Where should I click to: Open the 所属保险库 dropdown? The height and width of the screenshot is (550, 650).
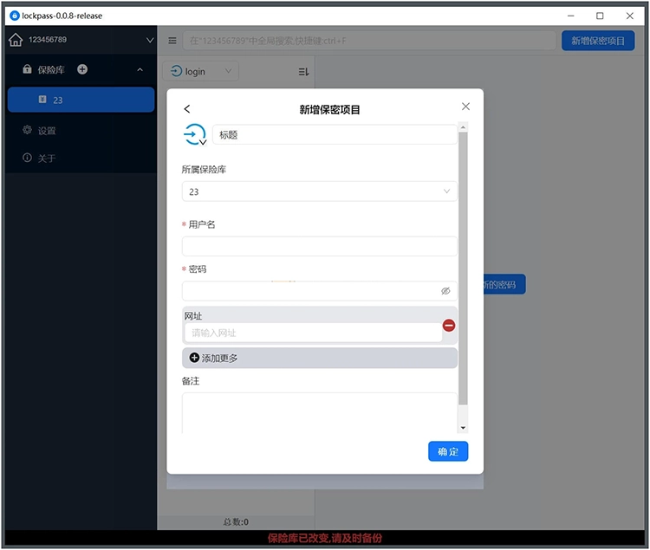click(319, 191)
